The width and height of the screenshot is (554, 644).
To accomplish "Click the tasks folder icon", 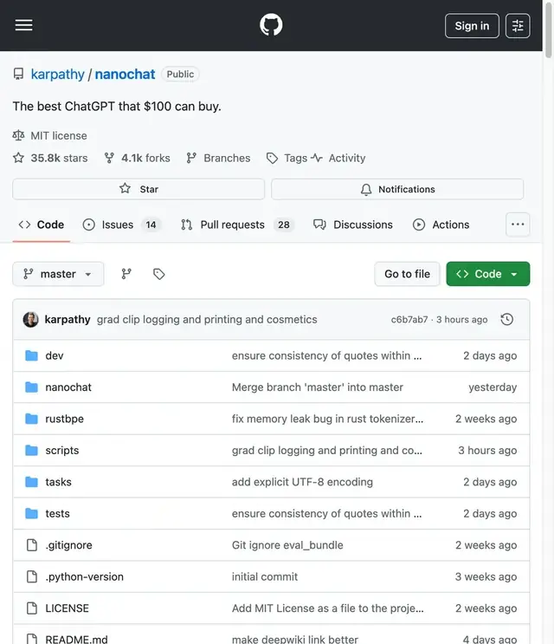I will [31, 482].
